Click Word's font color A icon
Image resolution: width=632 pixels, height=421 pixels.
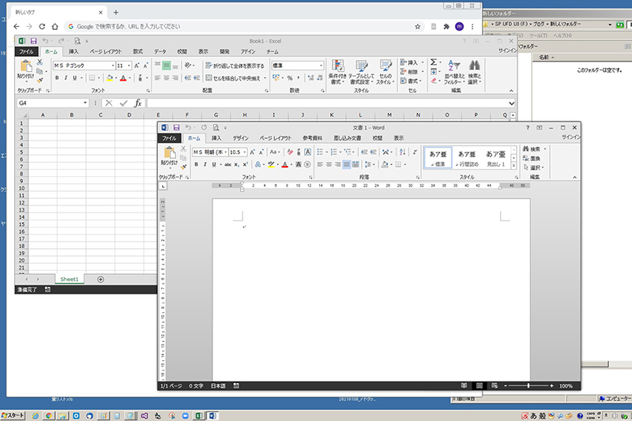(x=285, y=164)
